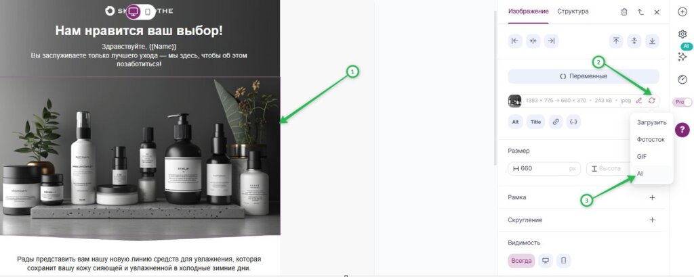
Task: Switch to the Структура tab
Action: [x=573, y=11]
